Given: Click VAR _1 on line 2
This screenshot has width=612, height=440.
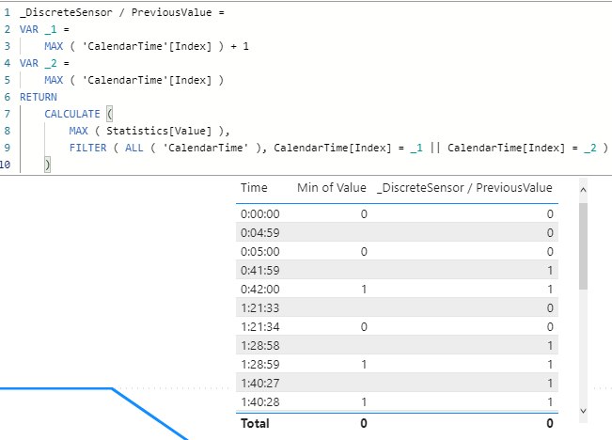Looking at the screenshot, I should coord(39,29).
